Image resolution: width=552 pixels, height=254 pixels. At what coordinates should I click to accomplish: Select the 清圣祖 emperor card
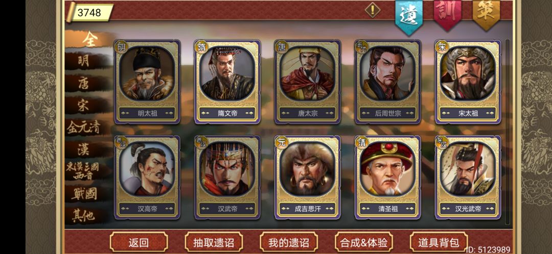387,177
